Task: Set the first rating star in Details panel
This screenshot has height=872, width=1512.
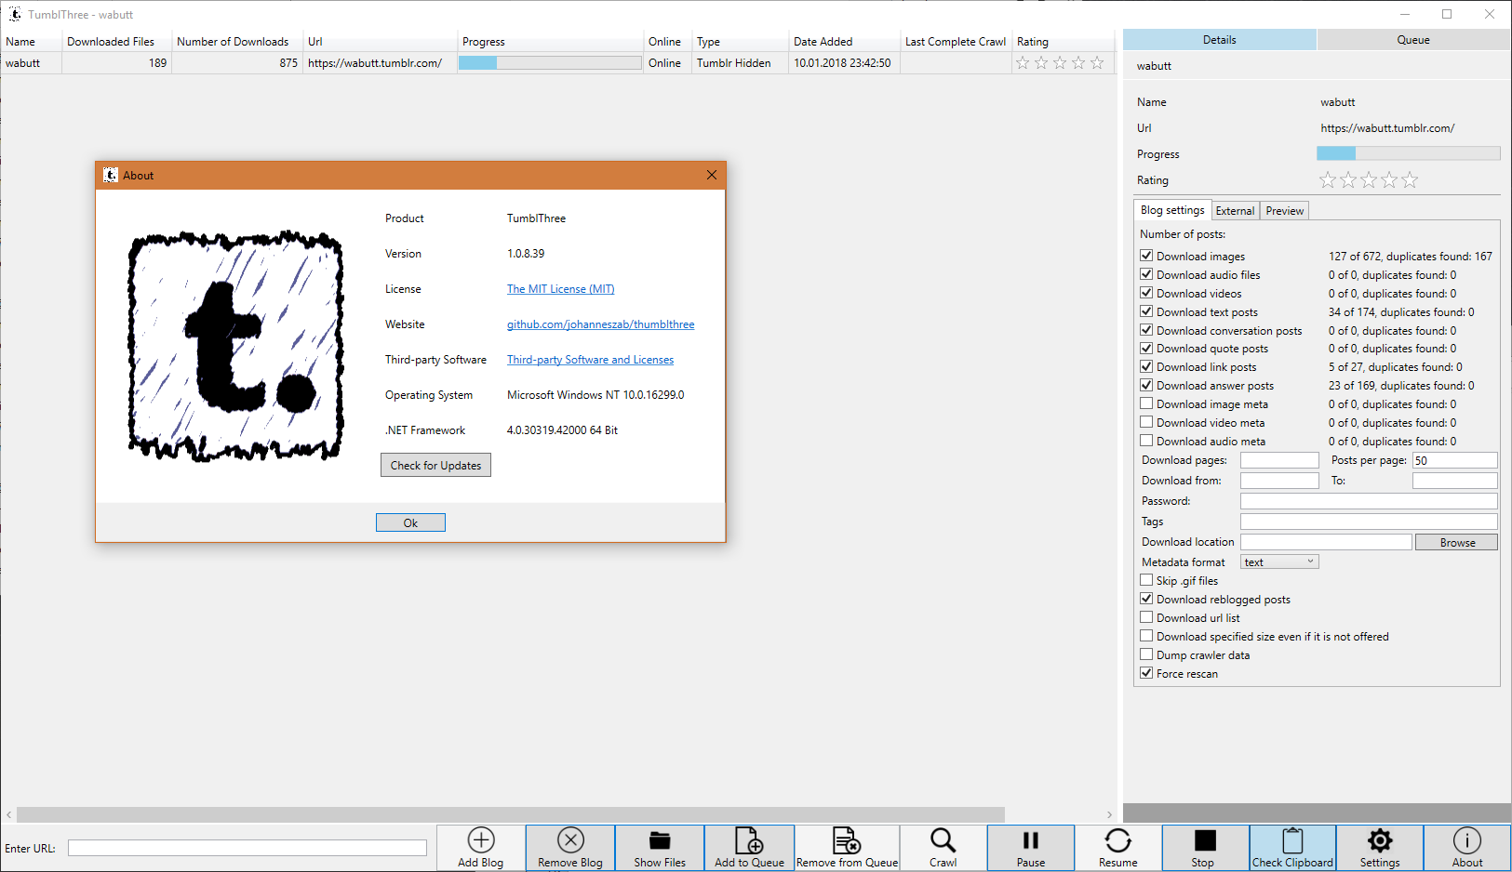Action: click(1328, 180)
